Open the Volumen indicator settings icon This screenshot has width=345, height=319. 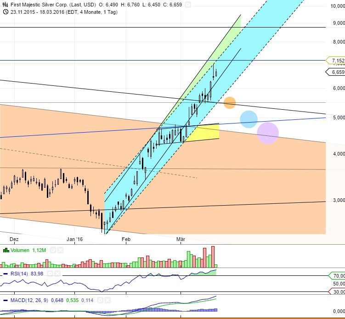53,251
